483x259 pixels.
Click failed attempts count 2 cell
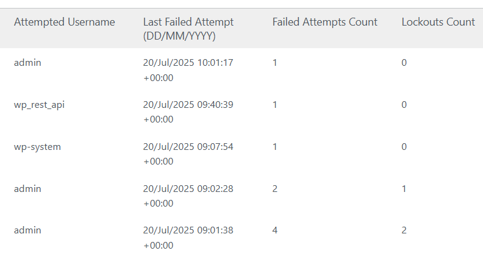pyautogui.click(x=275, y=188)
